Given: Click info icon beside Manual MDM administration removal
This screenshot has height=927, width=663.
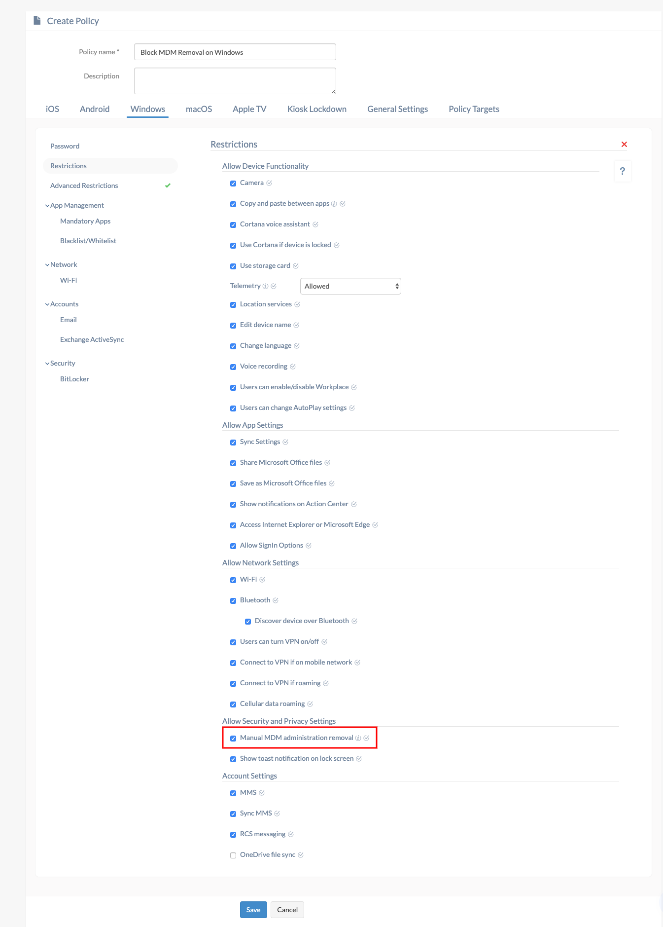Looking at the screenshot, I should click(358, 738).
